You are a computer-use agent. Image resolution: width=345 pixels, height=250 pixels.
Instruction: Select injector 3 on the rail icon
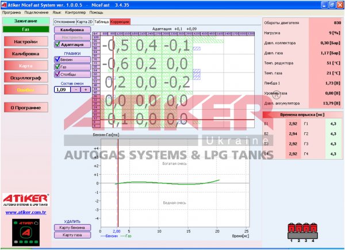point(306,228)
